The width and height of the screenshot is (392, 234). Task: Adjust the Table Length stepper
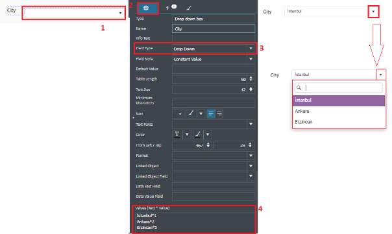tap(251, 79)
